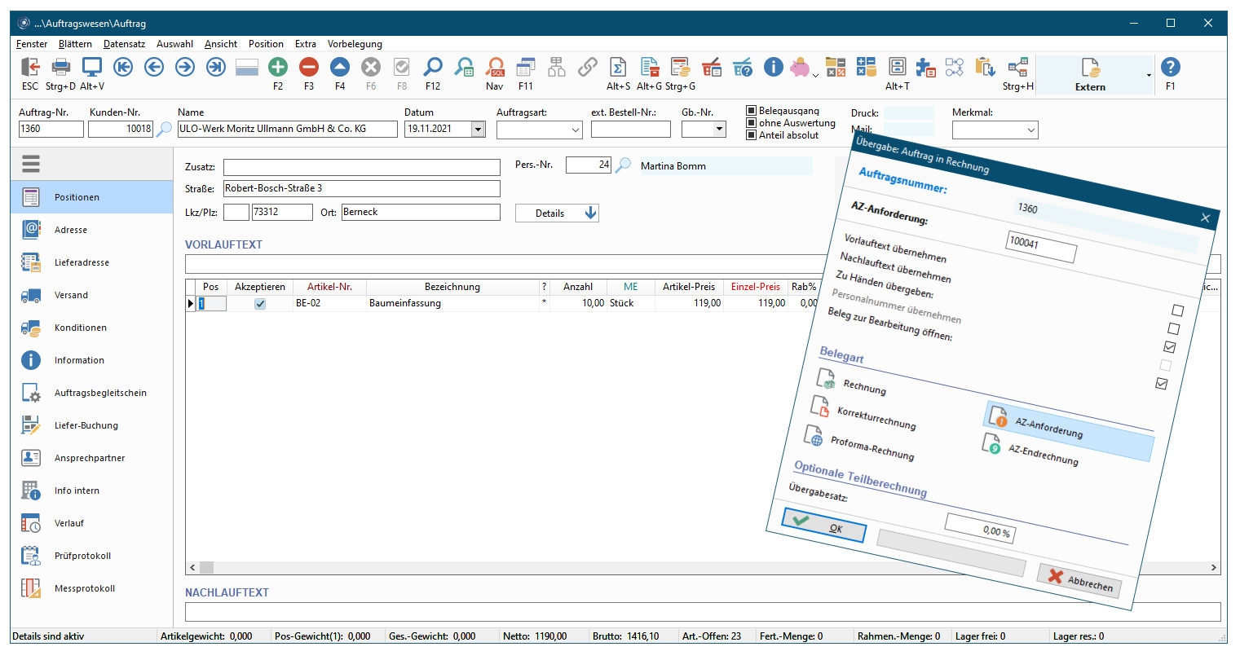Click the Details button
Image resolution: width=1240 pixels, height=660 pixels.
click(557, 213)
